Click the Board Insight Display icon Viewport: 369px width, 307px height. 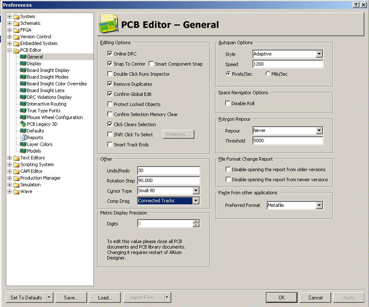[23, 70]
